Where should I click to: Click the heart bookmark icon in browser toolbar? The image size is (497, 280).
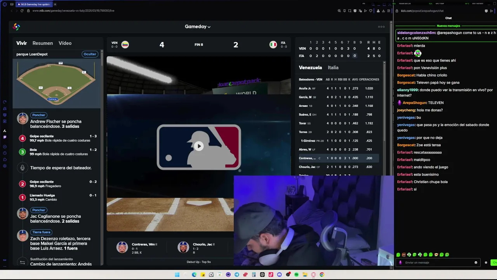click(x=371, y=10)
